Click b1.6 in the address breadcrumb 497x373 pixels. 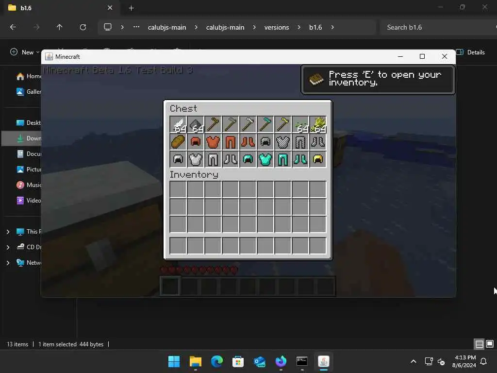315,27
